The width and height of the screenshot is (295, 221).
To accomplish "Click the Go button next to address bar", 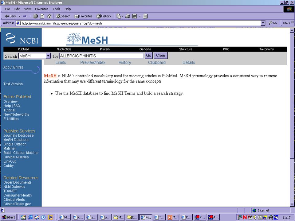I will tap(273, 23).
